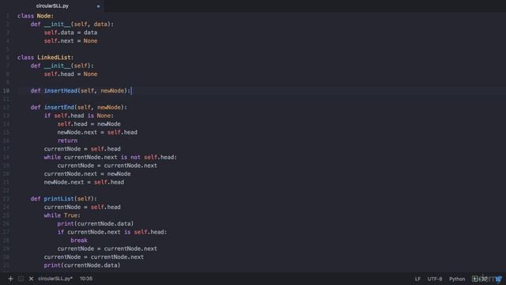Open go-to-line via 10:35 cursor position
Screen dimensions: 506x285
(86, 279)
